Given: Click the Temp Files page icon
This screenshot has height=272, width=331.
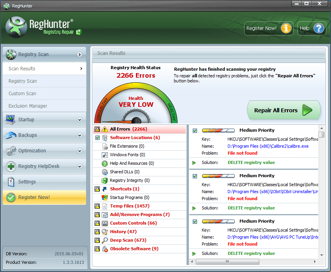Looking at the screenshot, I should [x=105, y=206].
